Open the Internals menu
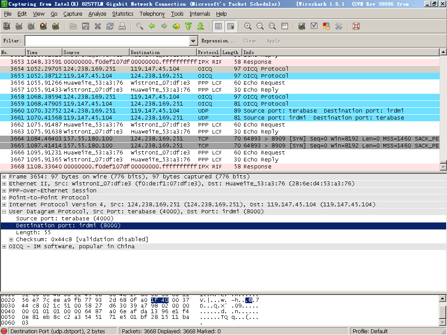Image resolution: width=447 pixels, height=335 pixels. coord(200,14)
